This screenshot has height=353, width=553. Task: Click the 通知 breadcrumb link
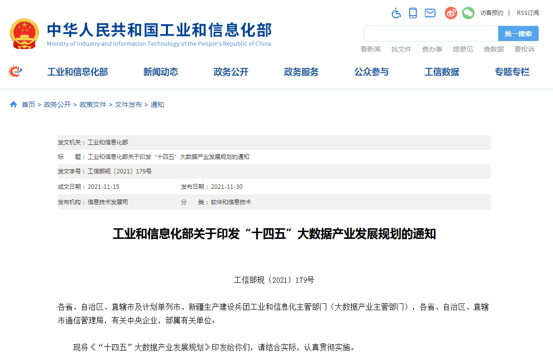tap(157, 105)
